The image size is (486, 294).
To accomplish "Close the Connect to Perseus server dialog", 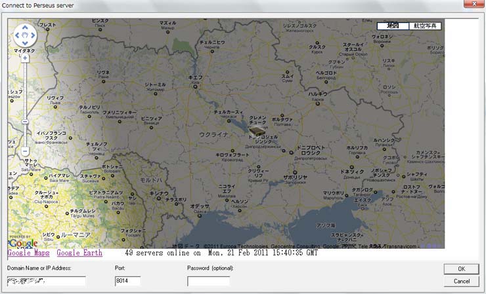I will 474,4.
